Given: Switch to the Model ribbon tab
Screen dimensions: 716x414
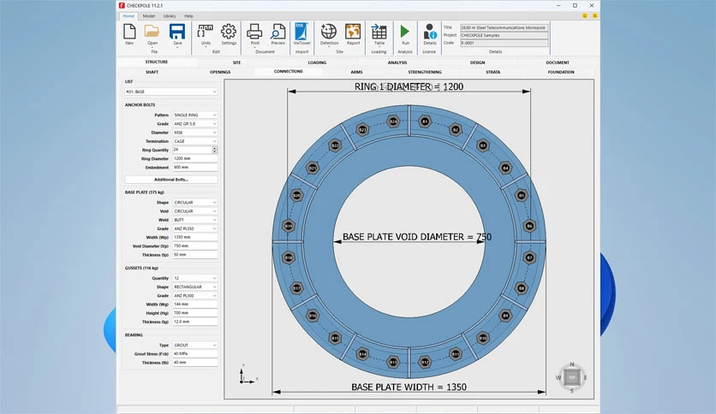Looking at the screenshot, I should [x=149, y=16].
